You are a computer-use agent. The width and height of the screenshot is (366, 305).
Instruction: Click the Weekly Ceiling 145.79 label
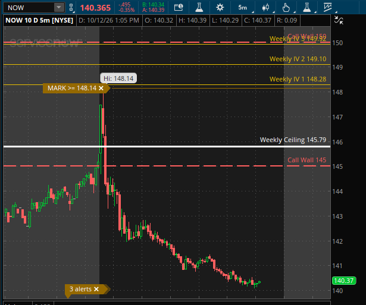pyautogui.click(x=293, y=140)
